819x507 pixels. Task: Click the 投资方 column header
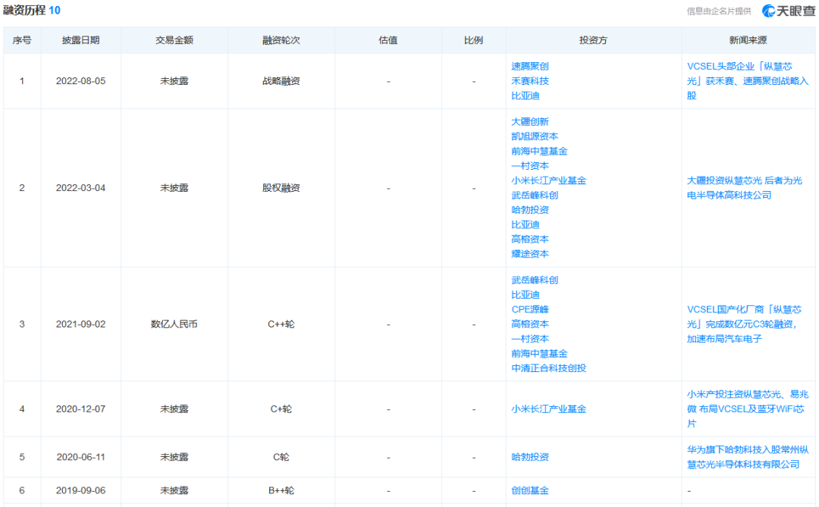(593, 40)
